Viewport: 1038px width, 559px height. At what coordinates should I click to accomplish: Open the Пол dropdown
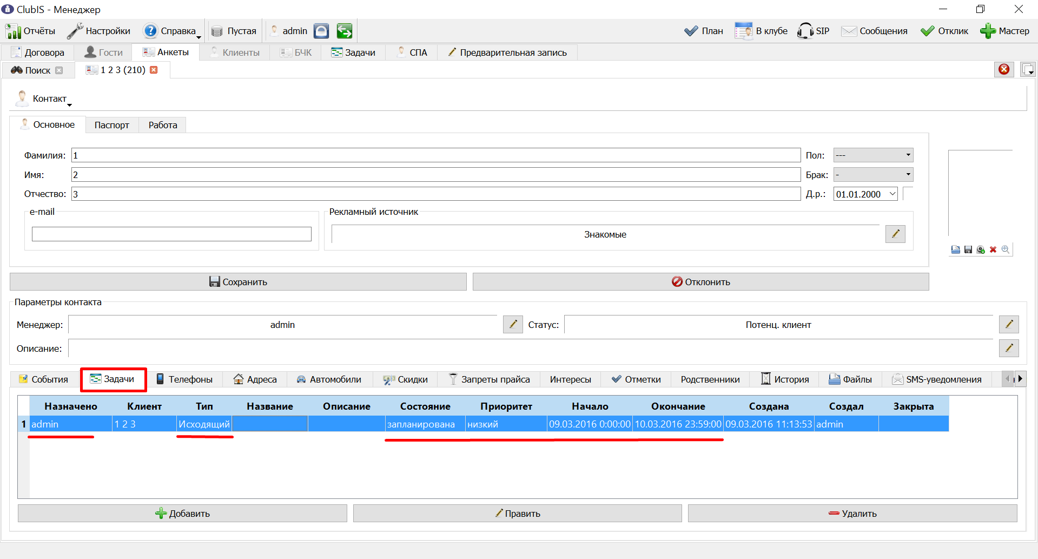873,155
